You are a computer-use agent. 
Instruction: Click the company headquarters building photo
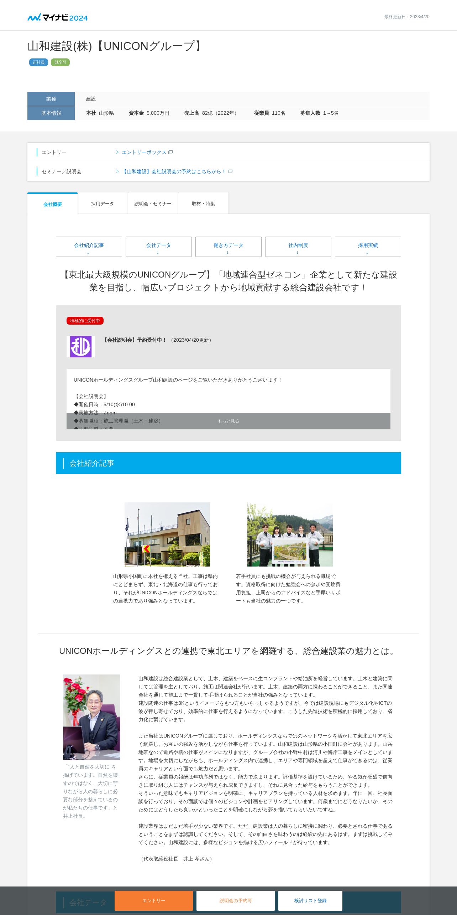pos(167,534)
